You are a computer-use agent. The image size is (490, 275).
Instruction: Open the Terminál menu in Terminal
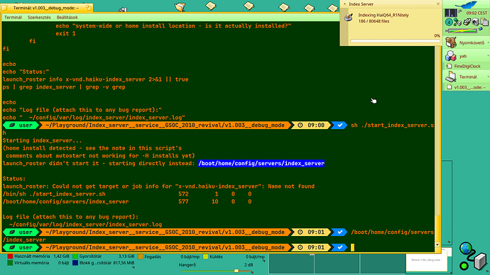[13, 18]
